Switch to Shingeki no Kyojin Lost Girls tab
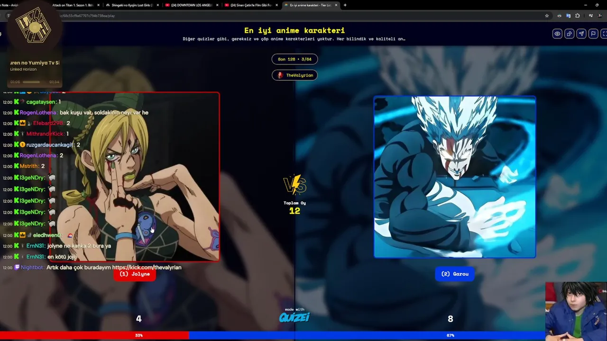The width and height of the screenshot is (607, 341). coord(132,5)
